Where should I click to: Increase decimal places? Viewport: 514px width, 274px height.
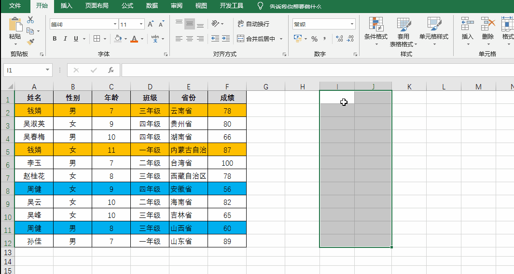[339, 39]
